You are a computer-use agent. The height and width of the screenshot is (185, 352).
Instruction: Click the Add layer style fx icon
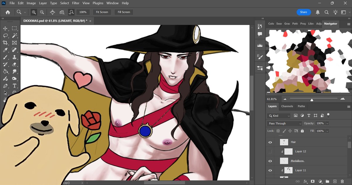[x=305, y=181]
